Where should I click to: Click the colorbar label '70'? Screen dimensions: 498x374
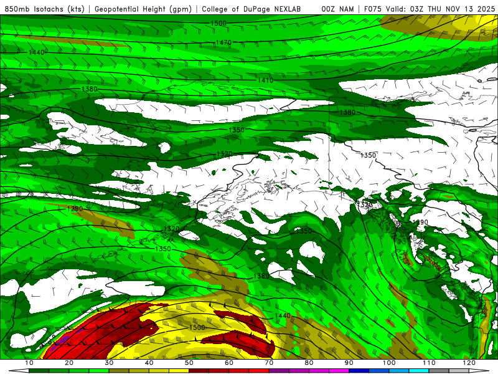coord(269,363)
